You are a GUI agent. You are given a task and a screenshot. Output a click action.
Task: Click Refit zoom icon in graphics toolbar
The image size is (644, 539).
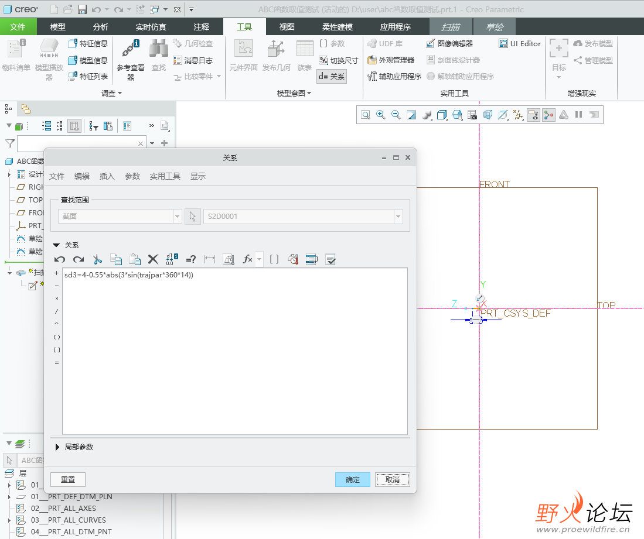(366, 115)
